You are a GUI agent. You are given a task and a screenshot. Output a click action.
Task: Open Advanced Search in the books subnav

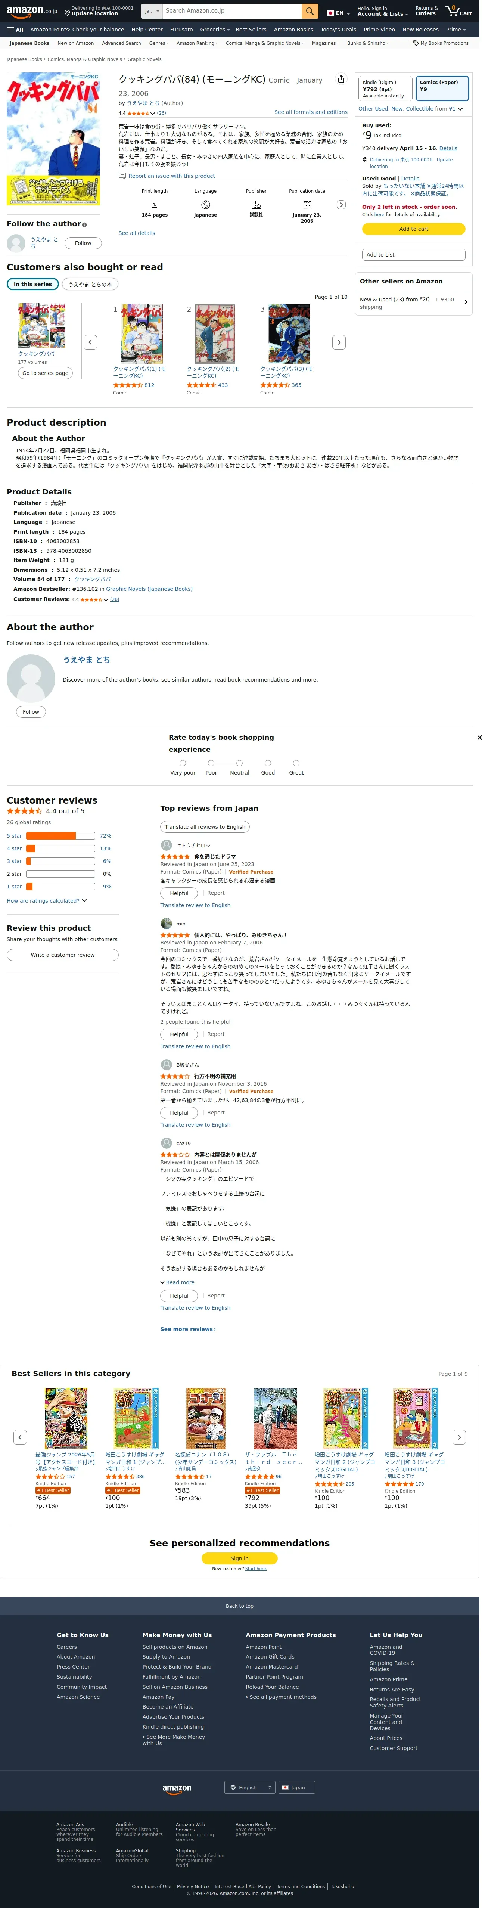pyautogui.click(x=121, y=43)
